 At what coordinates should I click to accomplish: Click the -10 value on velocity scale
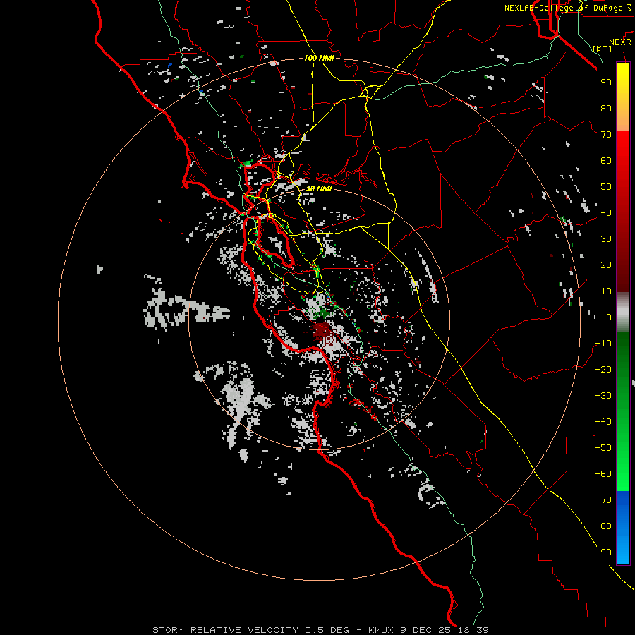click(603, 344)
